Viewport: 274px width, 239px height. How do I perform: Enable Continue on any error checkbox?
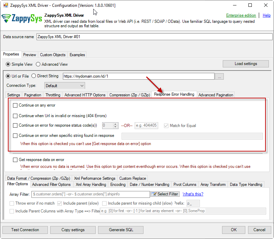[x=15, y=106]
